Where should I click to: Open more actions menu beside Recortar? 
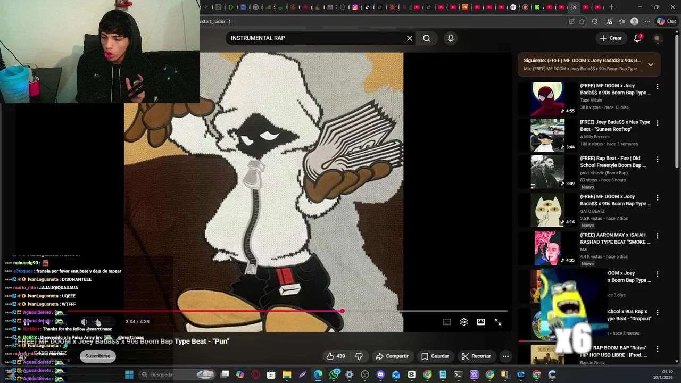tap(506, 356)
